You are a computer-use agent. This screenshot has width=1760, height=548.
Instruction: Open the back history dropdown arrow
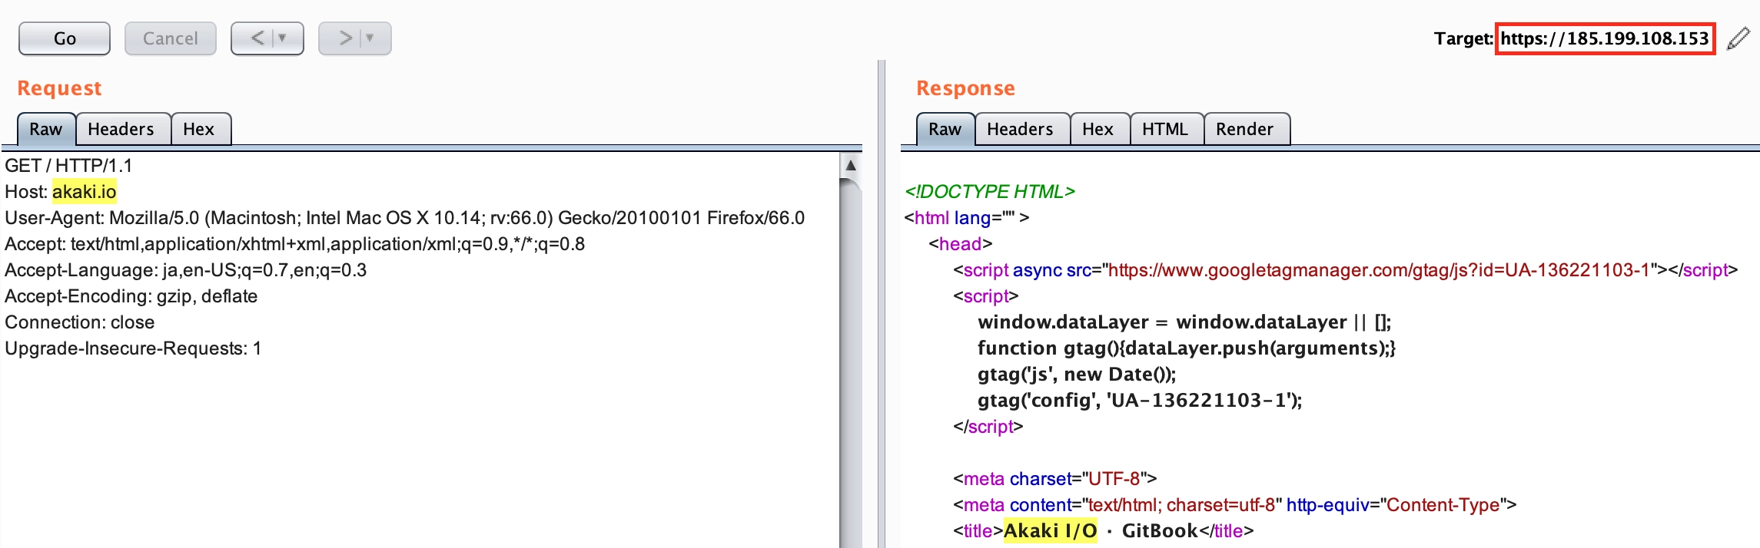tap(283, 38)
